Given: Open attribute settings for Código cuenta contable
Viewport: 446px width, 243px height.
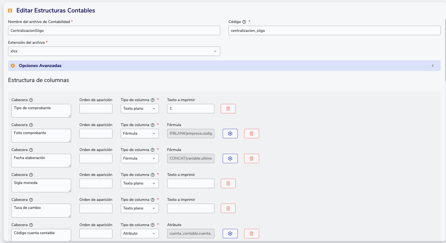Looking at the screenshot, I should [x=230, y=234].
